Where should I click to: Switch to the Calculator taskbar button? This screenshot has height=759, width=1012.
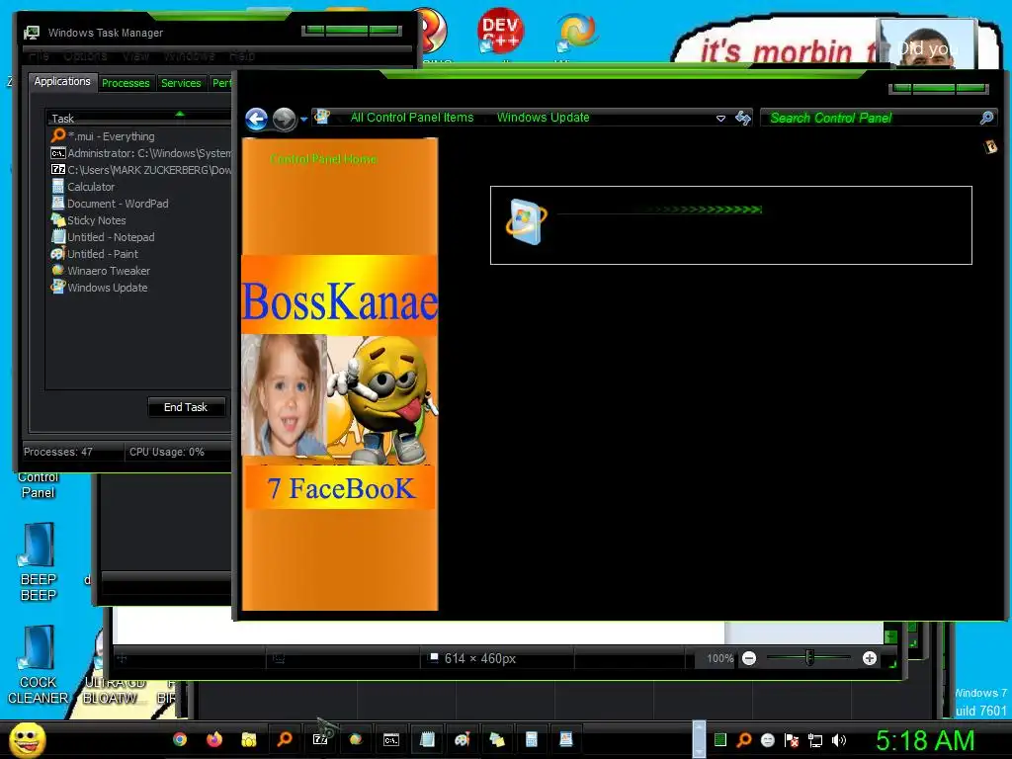(x=531, y=739)
